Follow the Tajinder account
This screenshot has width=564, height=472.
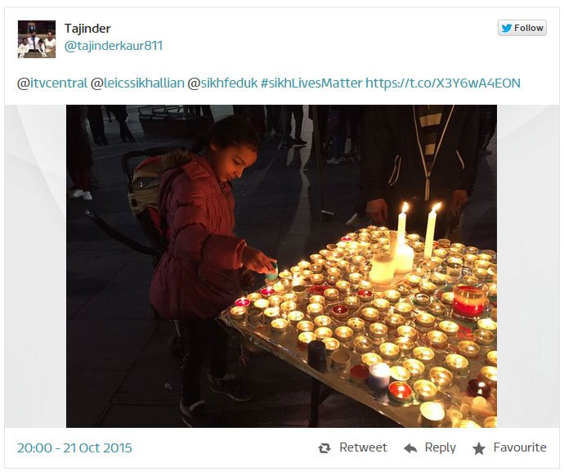522,28
